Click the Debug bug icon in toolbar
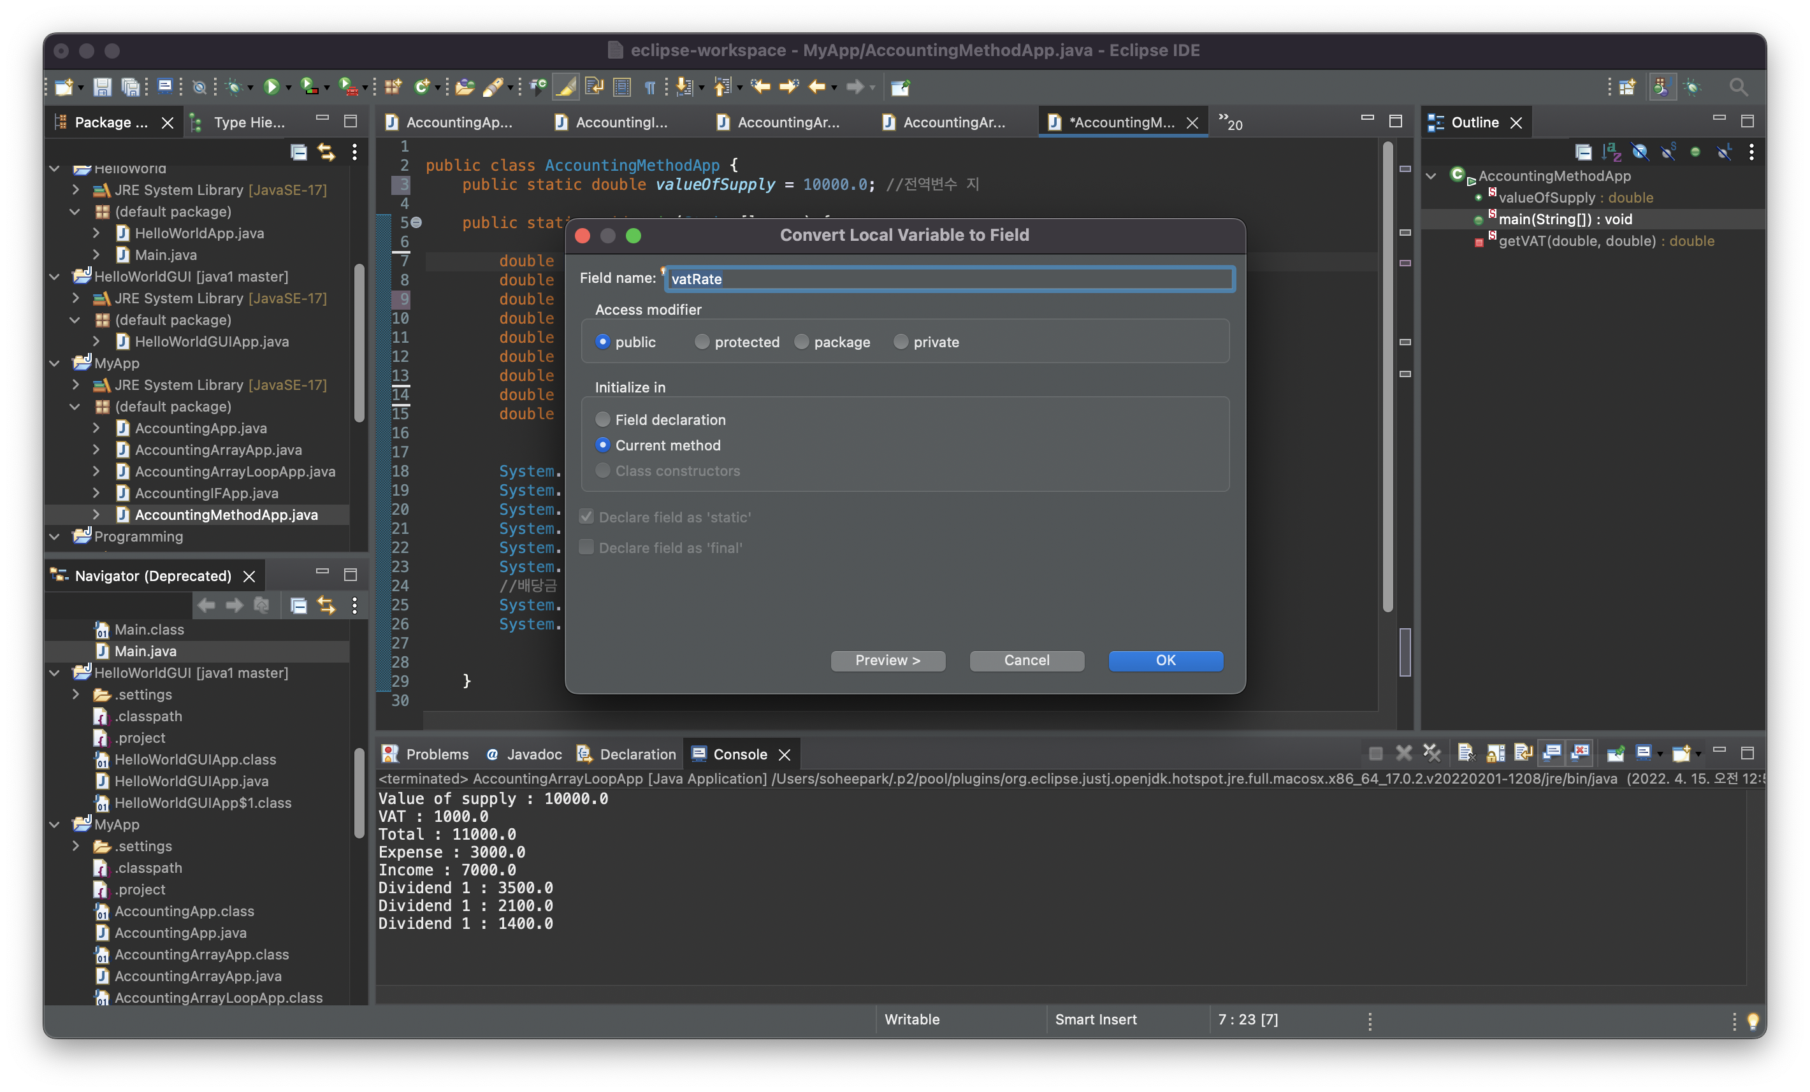The image size is (1810, 1092). 235,87
